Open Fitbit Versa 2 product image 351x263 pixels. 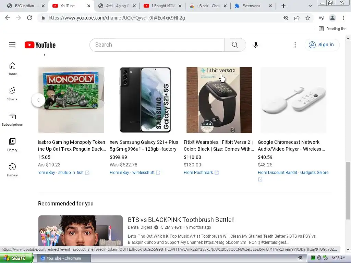click(219, 100)
